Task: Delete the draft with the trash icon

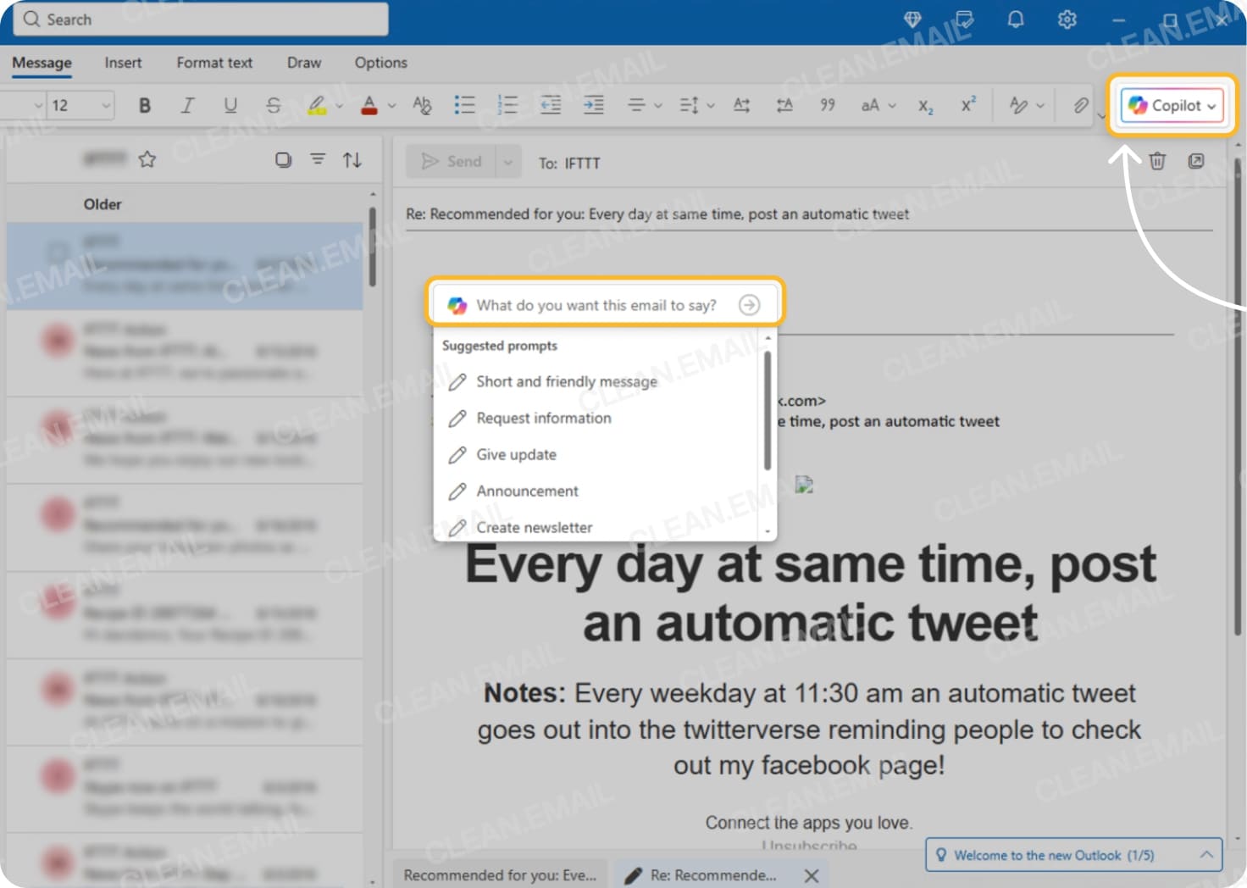Action: click(1157, 161)
